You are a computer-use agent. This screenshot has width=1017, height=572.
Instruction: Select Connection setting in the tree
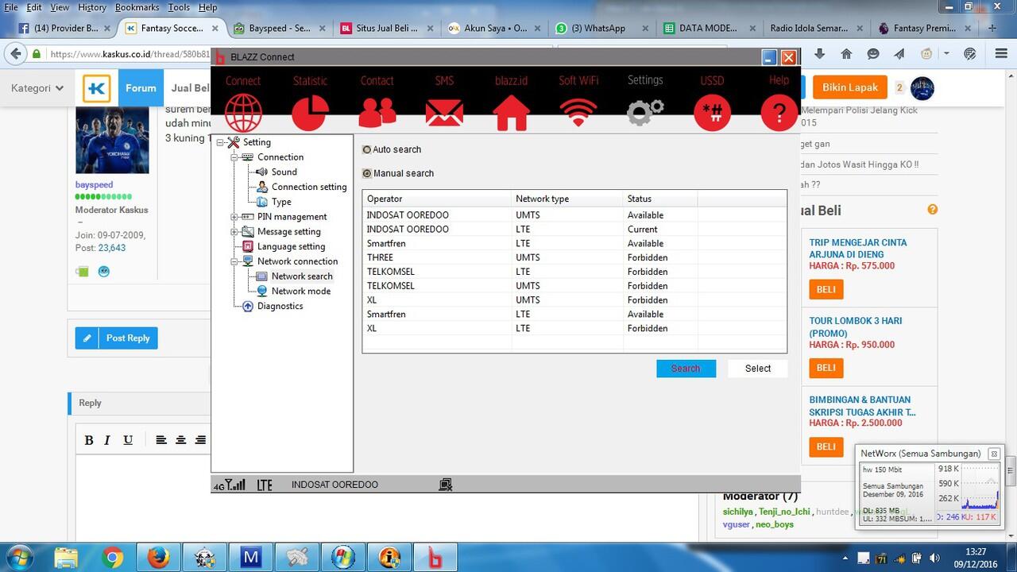[x=309, y=187]
